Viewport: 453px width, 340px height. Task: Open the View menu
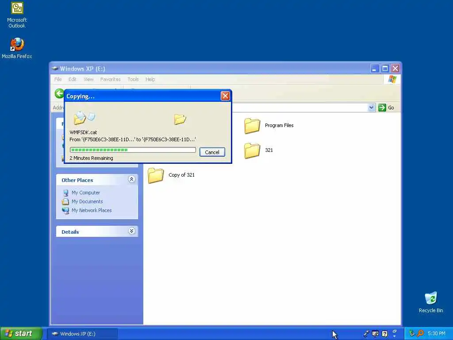pos(88,79)
